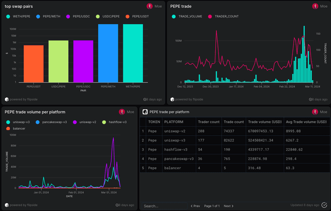
Task: Toggle uniswap-v2 legend series
Action: pos(84,122)
